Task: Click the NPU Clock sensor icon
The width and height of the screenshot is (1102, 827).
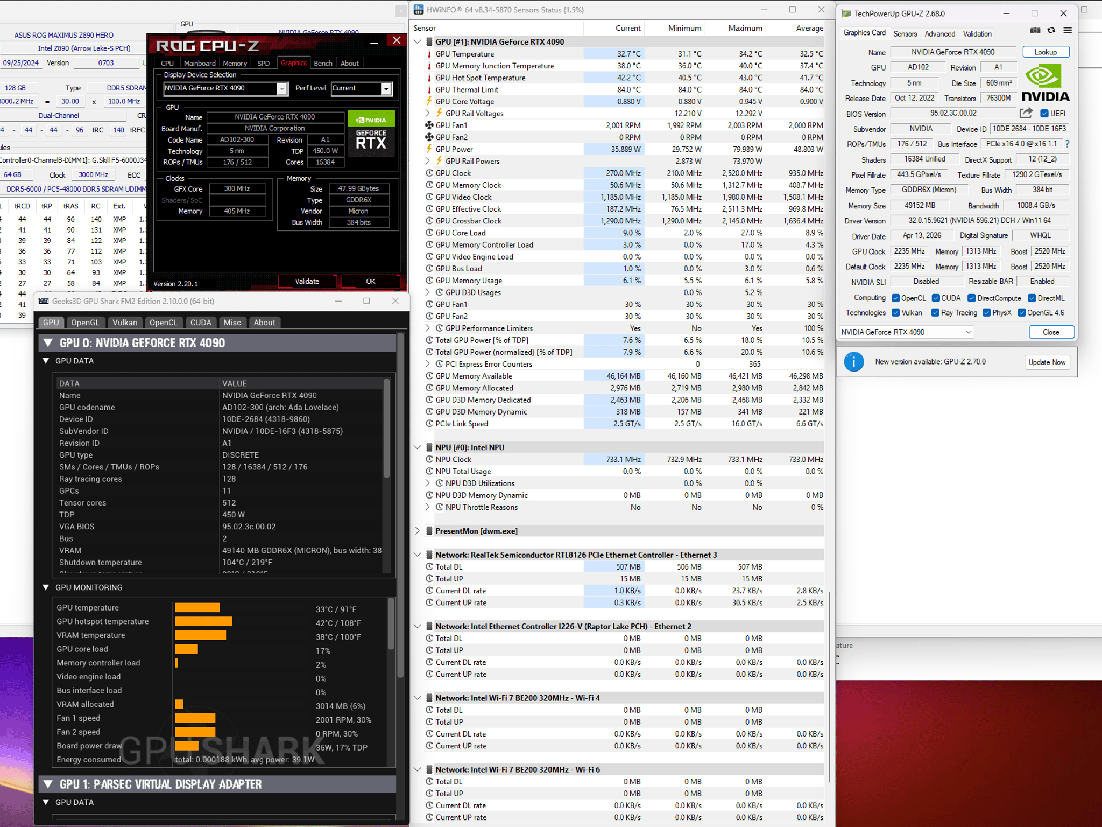Action: click(x=429, y=459)
